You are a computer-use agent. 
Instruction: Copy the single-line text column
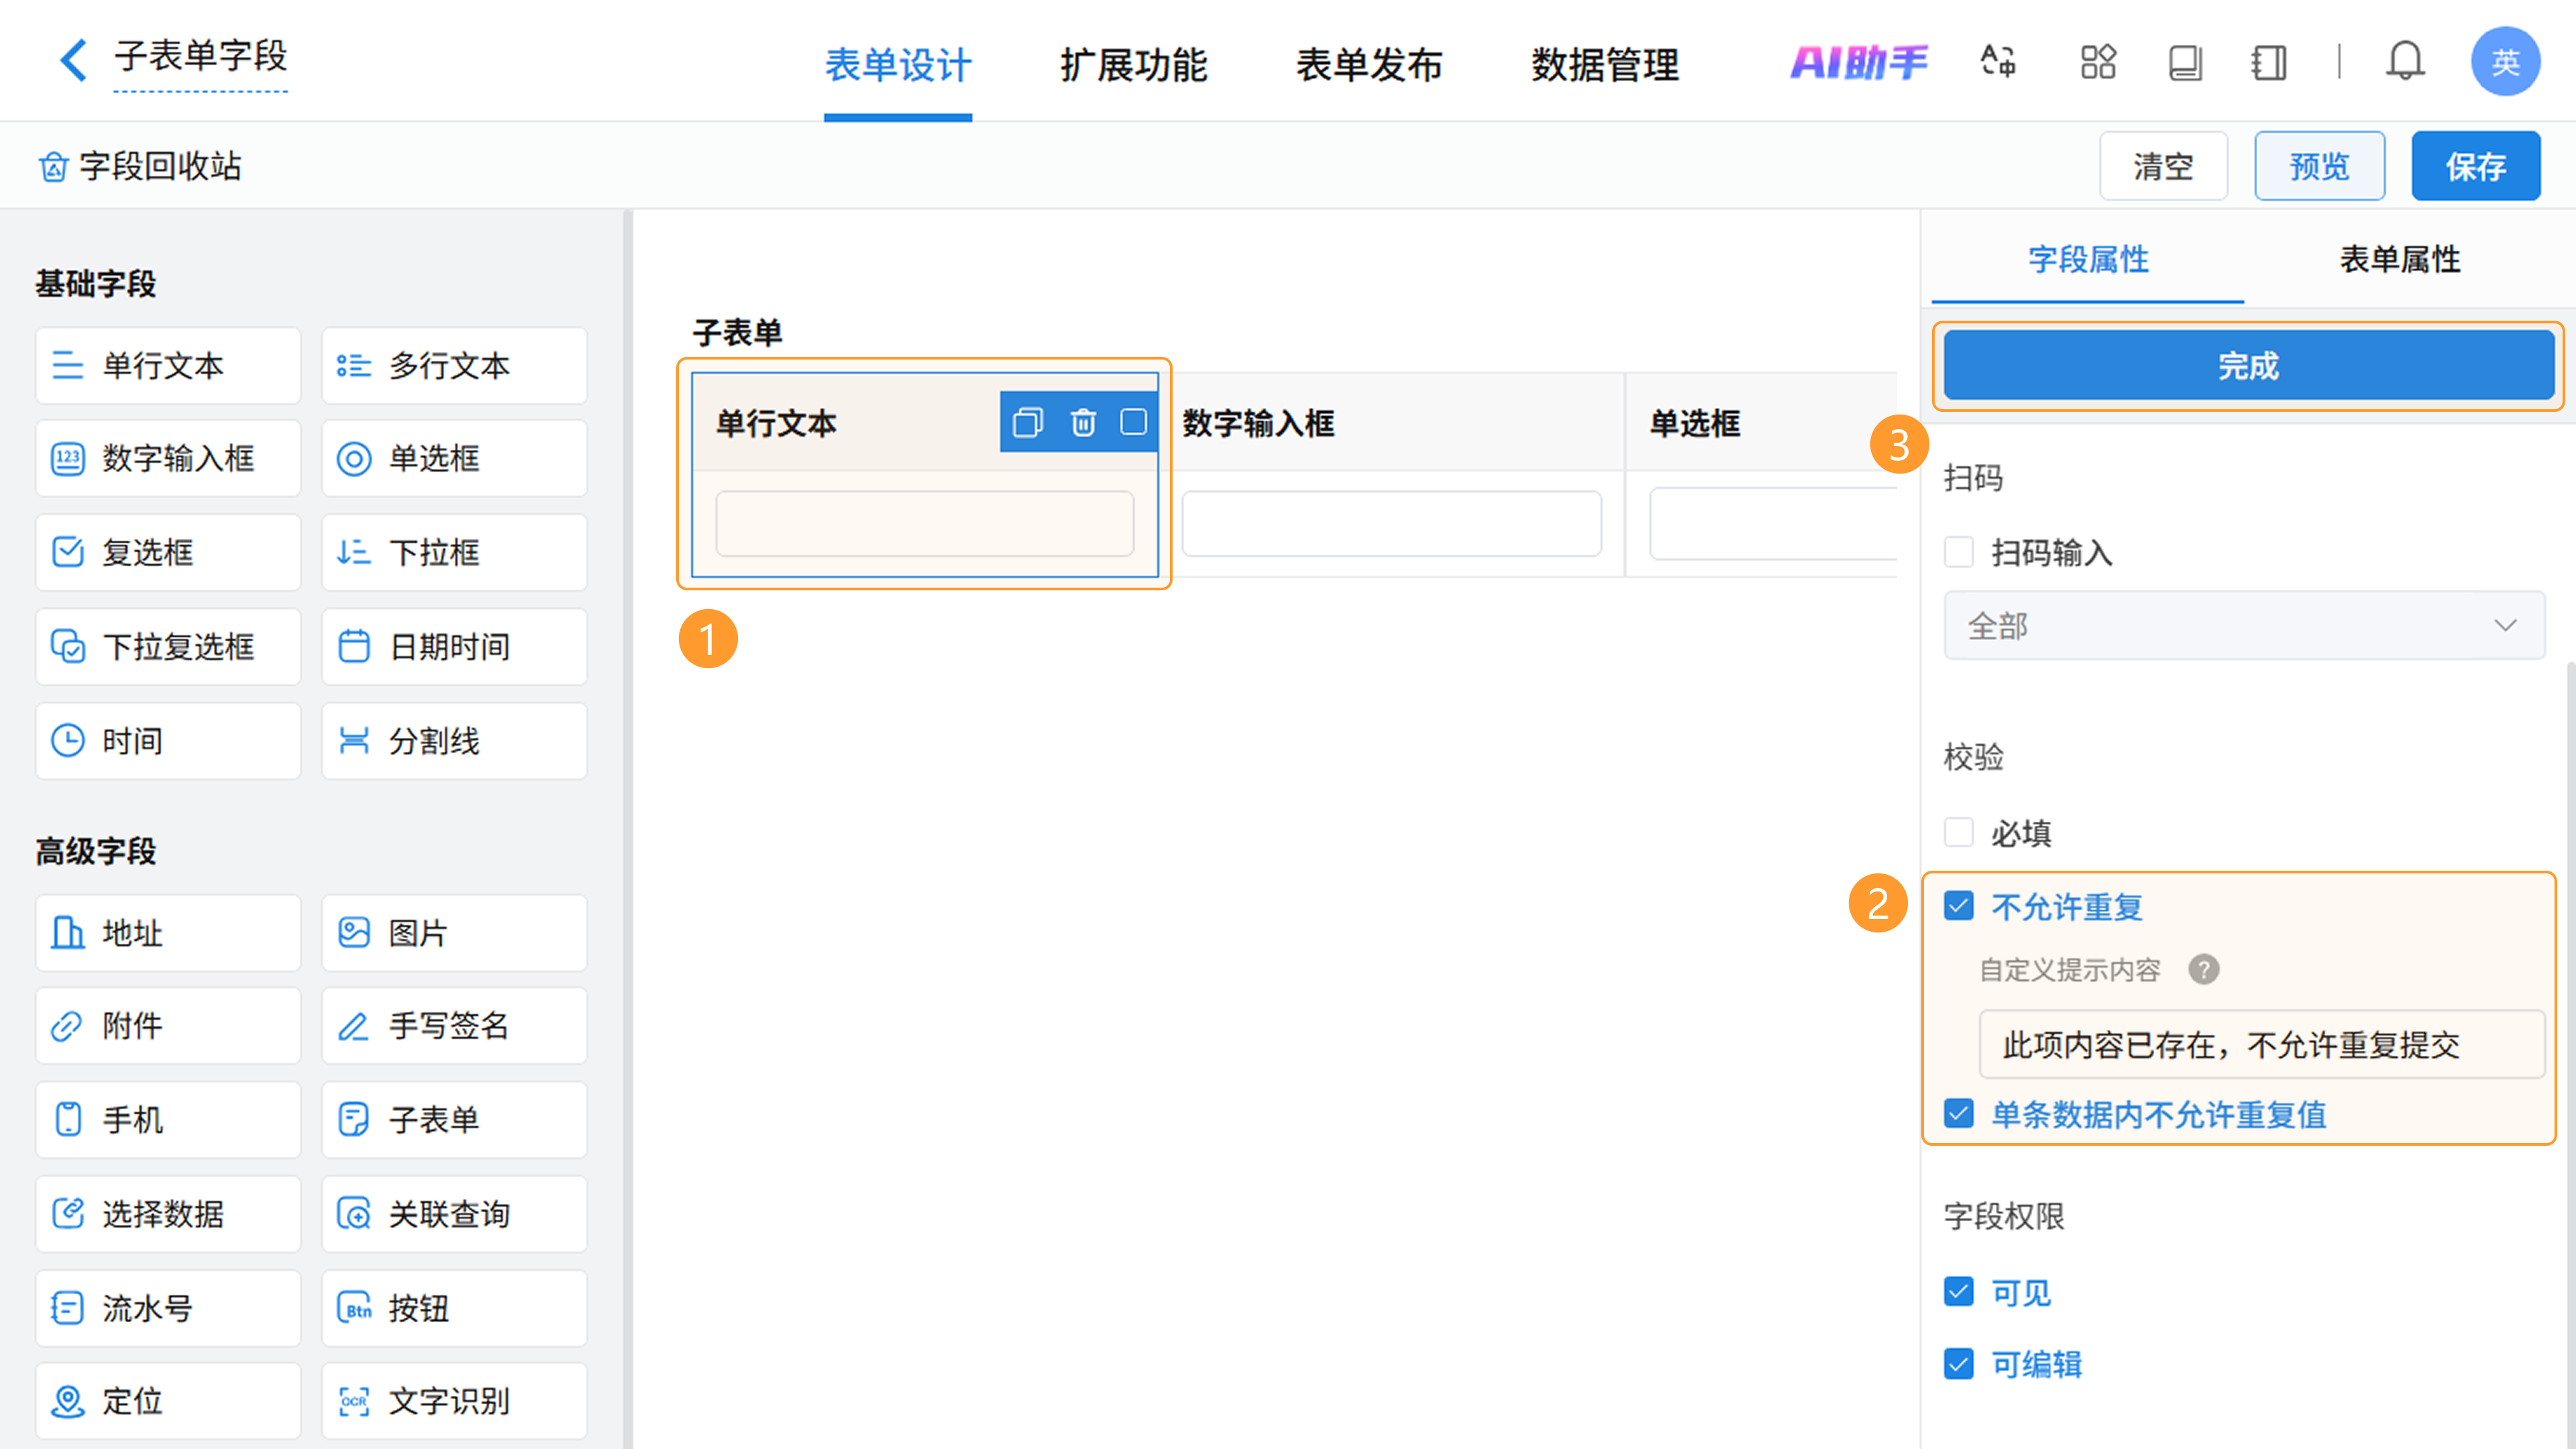pos(1027,422)
